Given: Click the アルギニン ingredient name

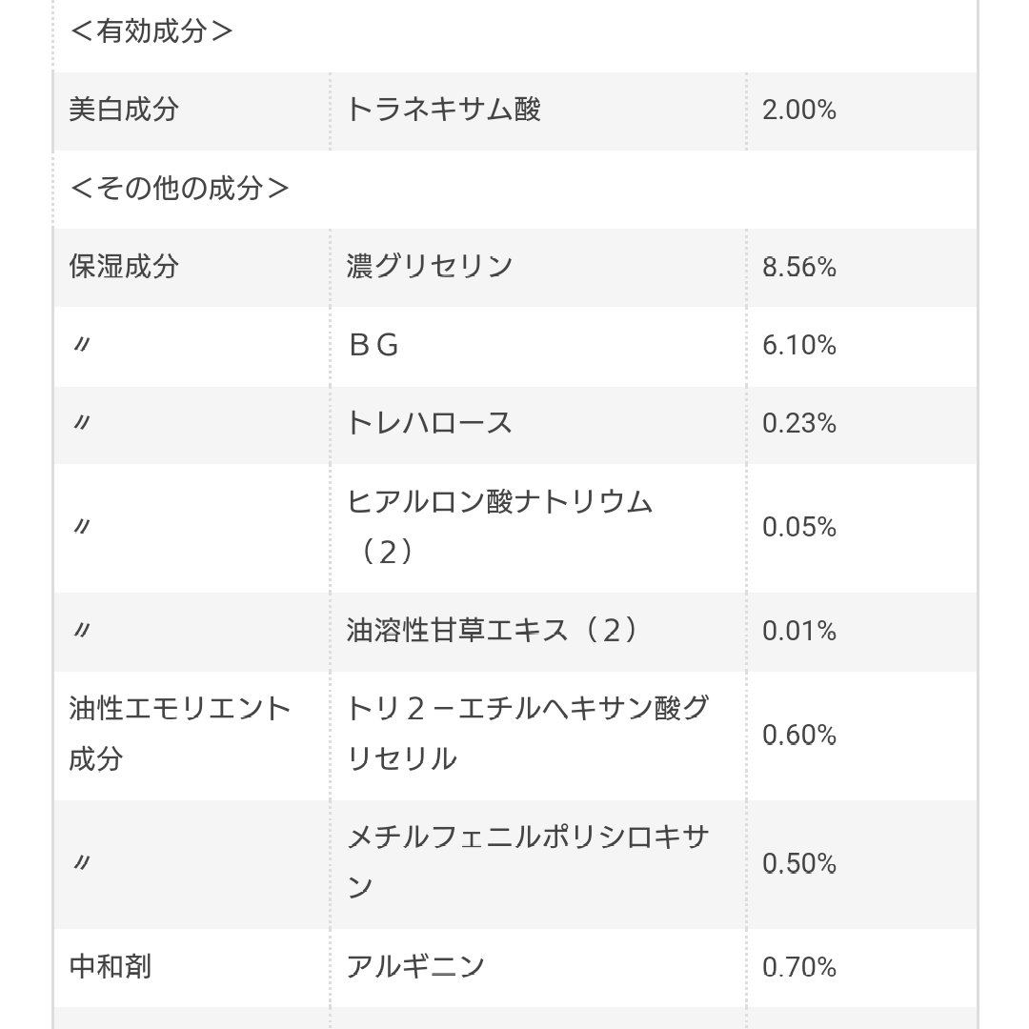Looking at the screenshot, I should [x=415, y=968].
